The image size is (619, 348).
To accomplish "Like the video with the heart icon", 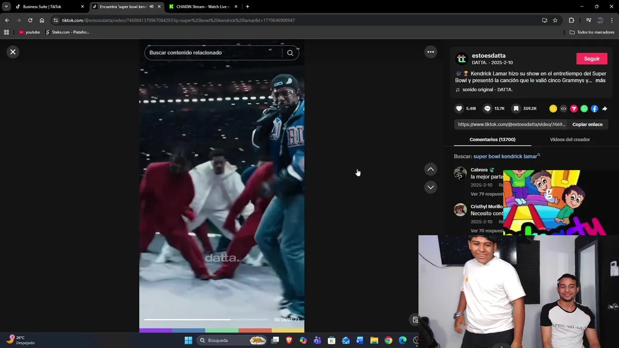I will point(459,109).
